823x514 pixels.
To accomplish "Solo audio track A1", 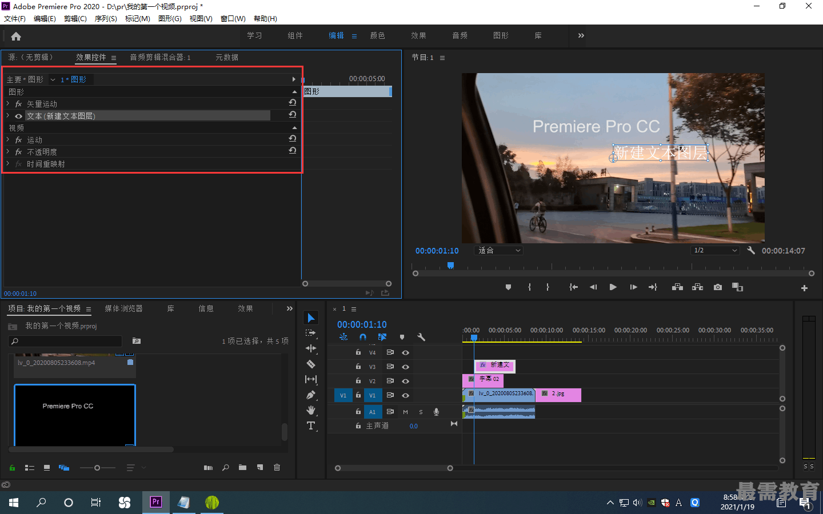I will pos(421,412).
